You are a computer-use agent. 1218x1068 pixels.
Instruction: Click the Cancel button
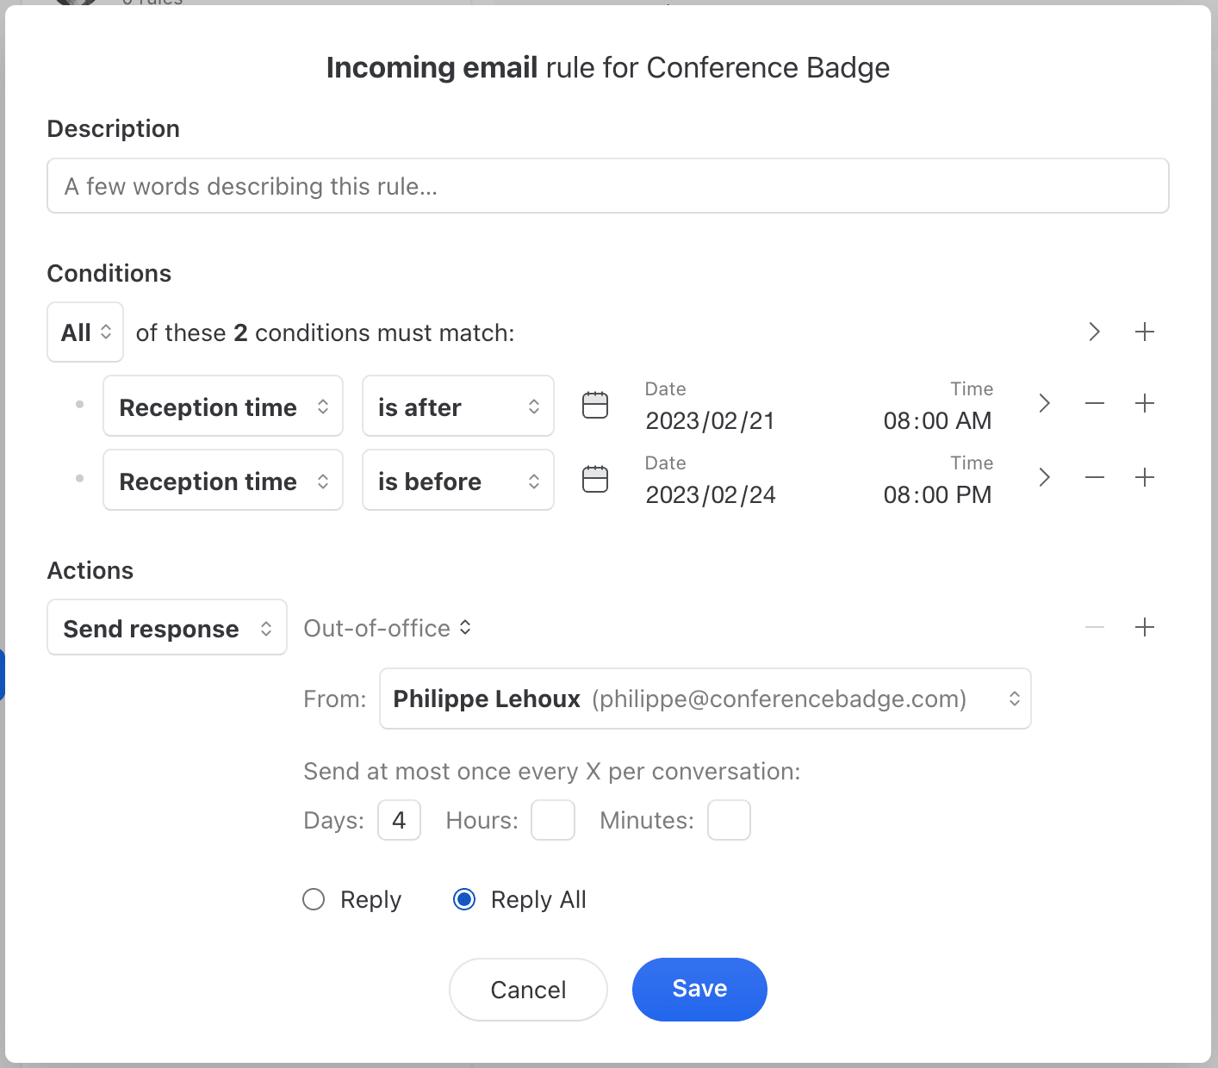[x=528, y=990]
